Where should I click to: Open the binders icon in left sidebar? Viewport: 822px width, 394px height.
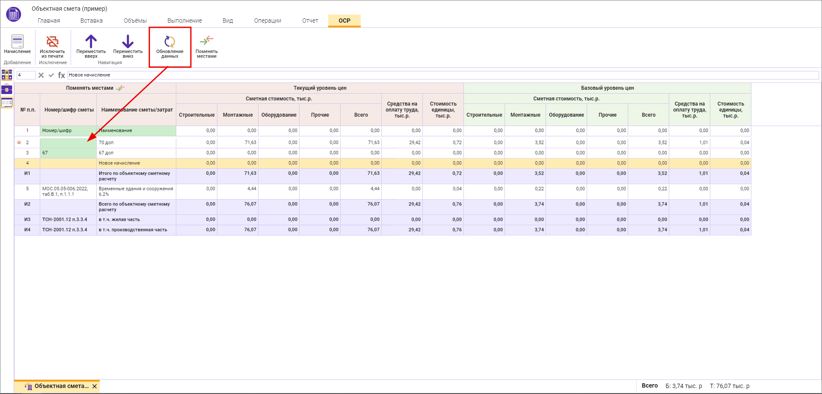click(x=7, y=75)
